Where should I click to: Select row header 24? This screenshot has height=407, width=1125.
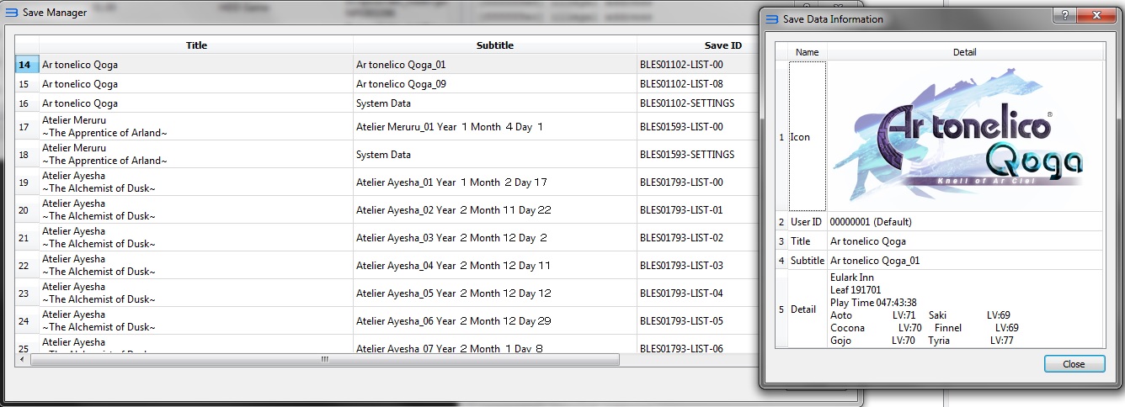27,321
